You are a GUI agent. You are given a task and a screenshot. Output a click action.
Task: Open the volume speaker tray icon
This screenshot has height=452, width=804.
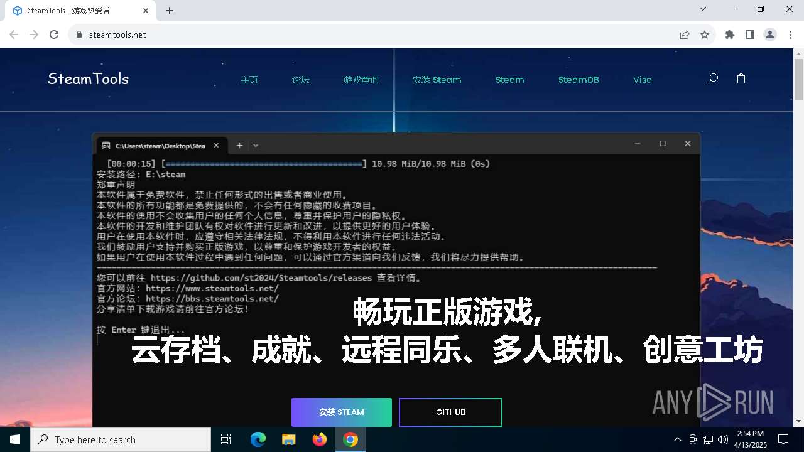click(x=723, y=439)
